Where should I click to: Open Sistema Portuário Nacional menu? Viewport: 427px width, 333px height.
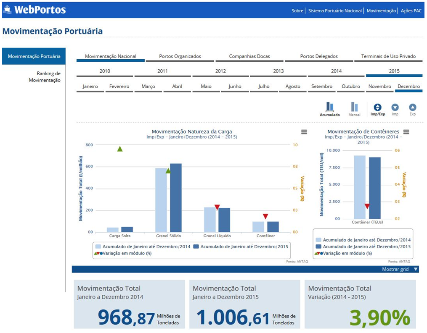click(335, 10)
